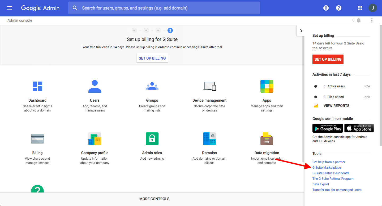Open the Help question mark icon

tap(339, 8)
